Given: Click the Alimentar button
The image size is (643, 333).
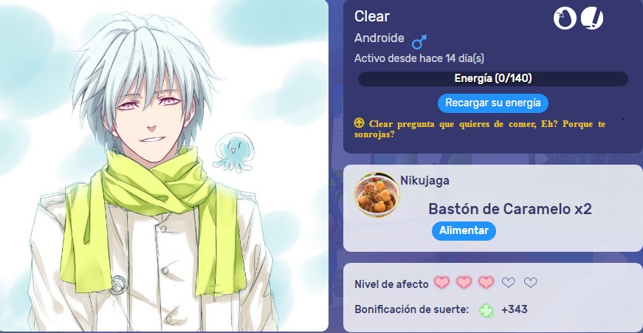Looking at the screenshot, I should point(464,231).
